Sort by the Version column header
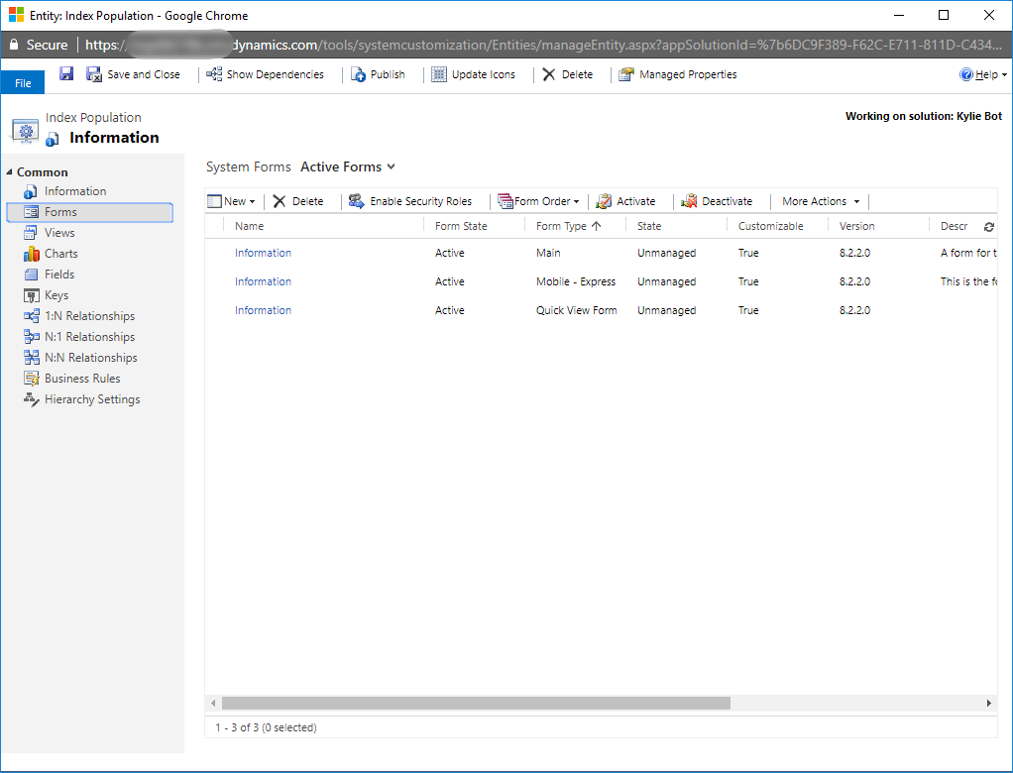This screenshot has height=773, width=1013. 856,226
